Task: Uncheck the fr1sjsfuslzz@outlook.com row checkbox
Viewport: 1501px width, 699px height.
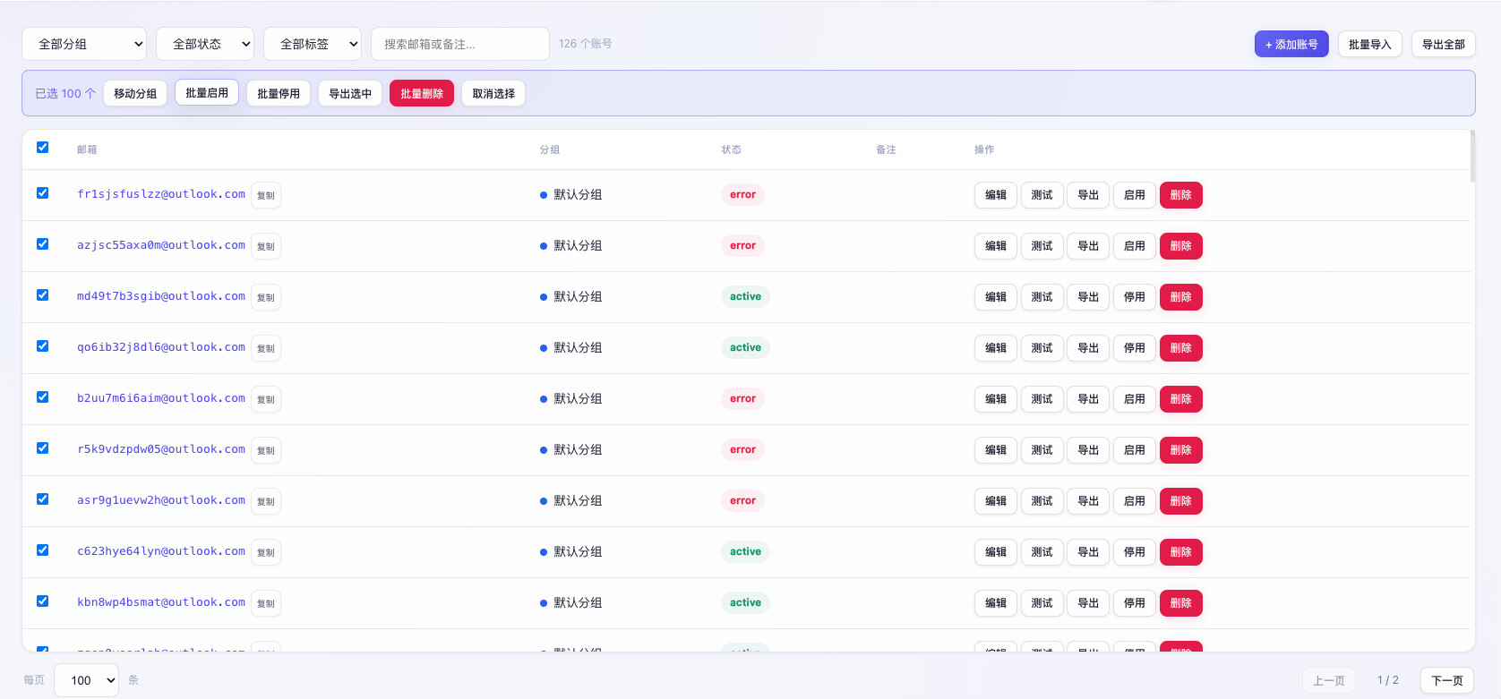Action: [42, 192]
